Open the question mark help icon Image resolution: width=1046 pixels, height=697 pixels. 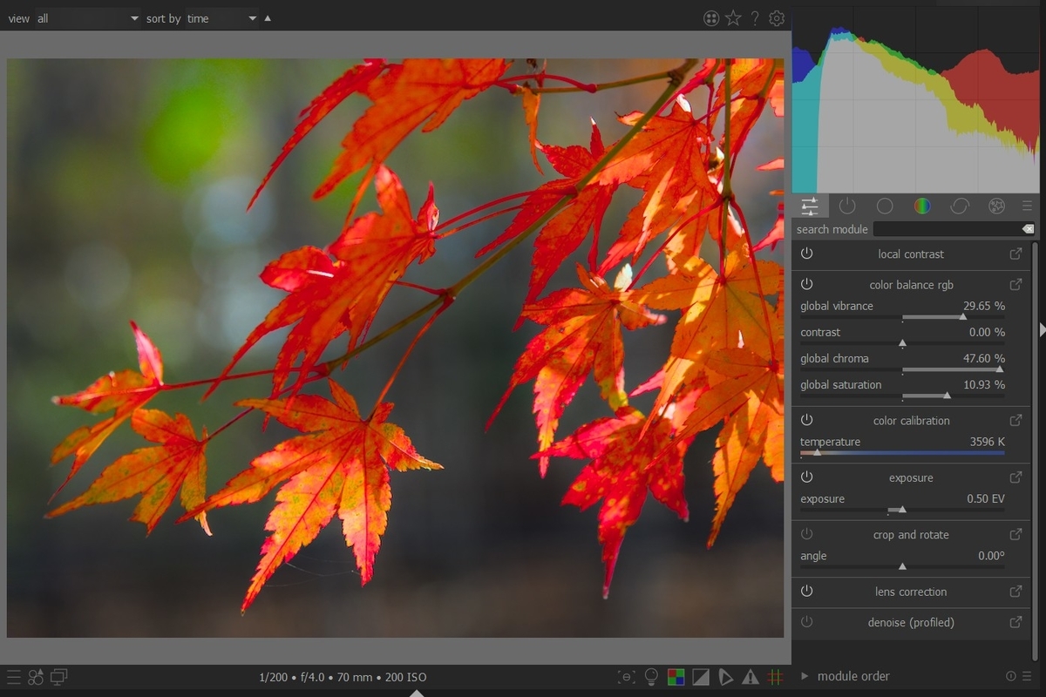(x=755, y=18)
